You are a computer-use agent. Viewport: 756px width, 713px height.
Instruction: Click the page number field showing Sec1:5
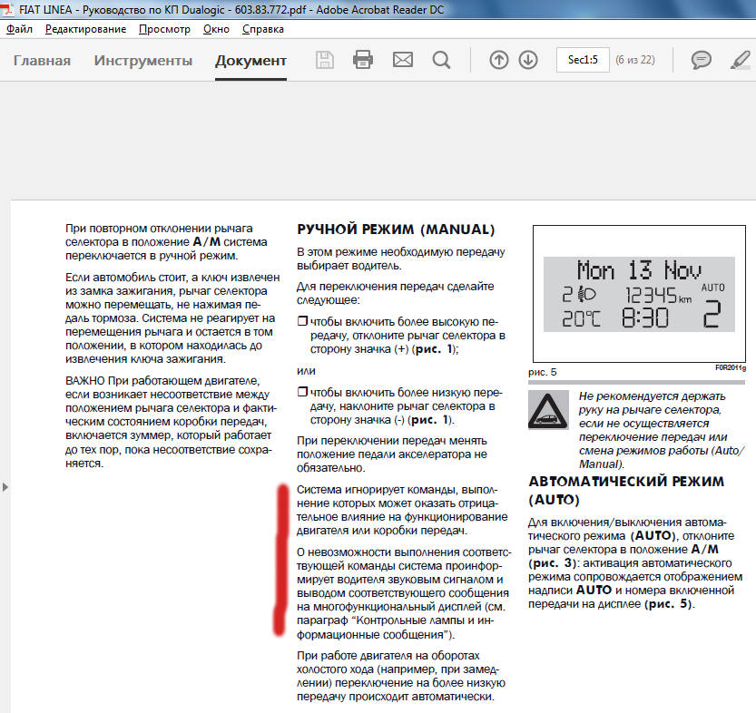pos(583,61)
